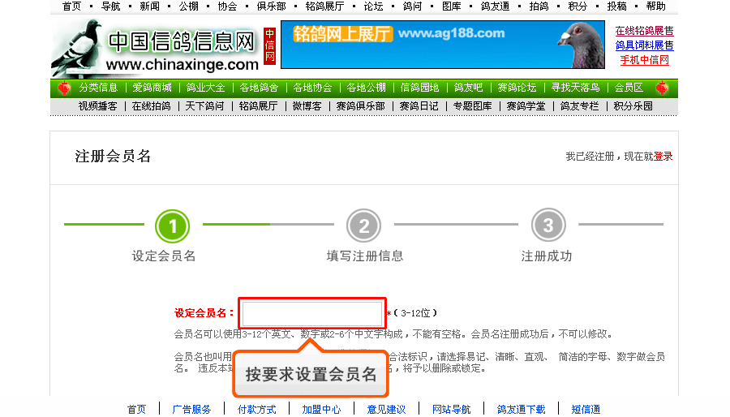Open 专题图库 in the secondary navigation
Screen dimensions: 730x417
[473, 106]
